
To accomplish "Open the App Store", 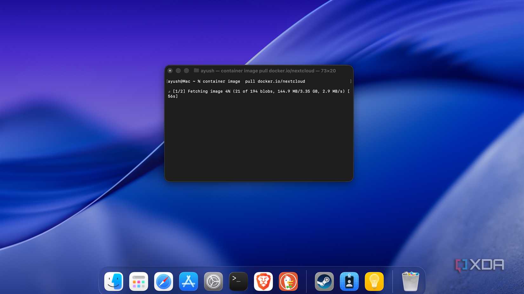I will tap(188, 281).
